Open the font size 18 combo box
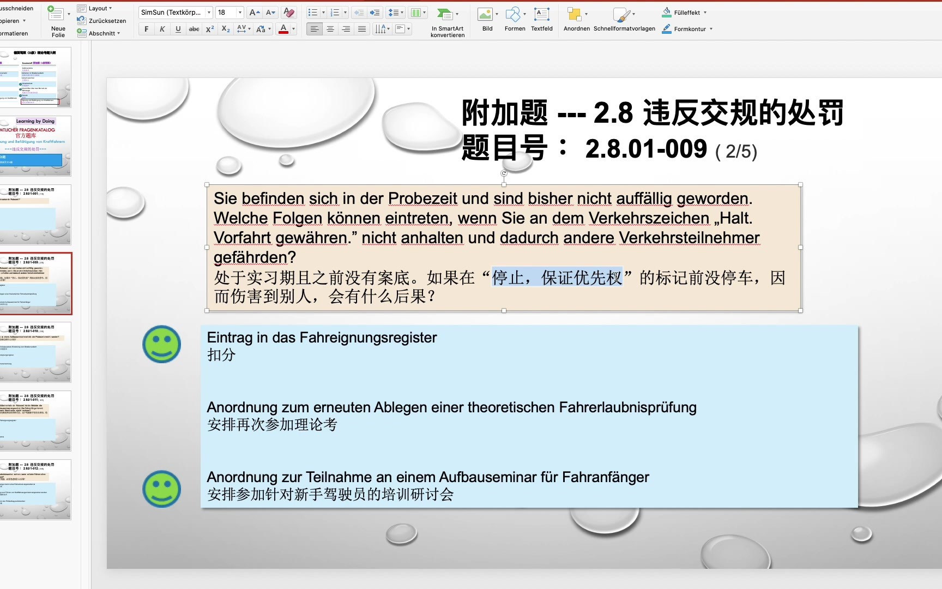 pyautogui.click(x=230, y=12)
